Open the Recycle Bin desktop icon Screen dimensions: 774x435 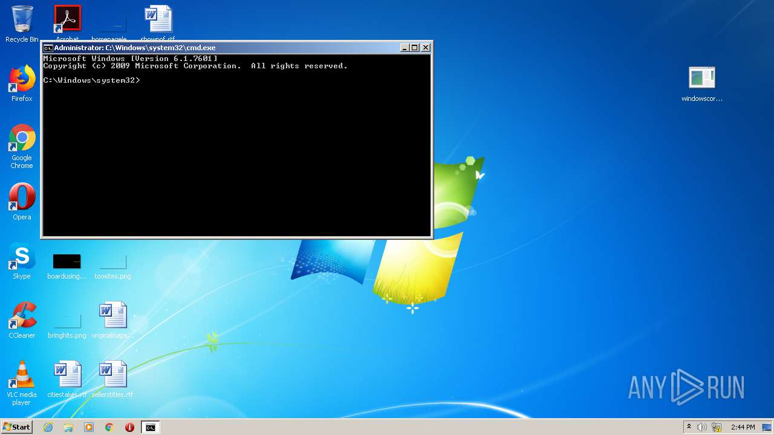click(x=22, y=24)
